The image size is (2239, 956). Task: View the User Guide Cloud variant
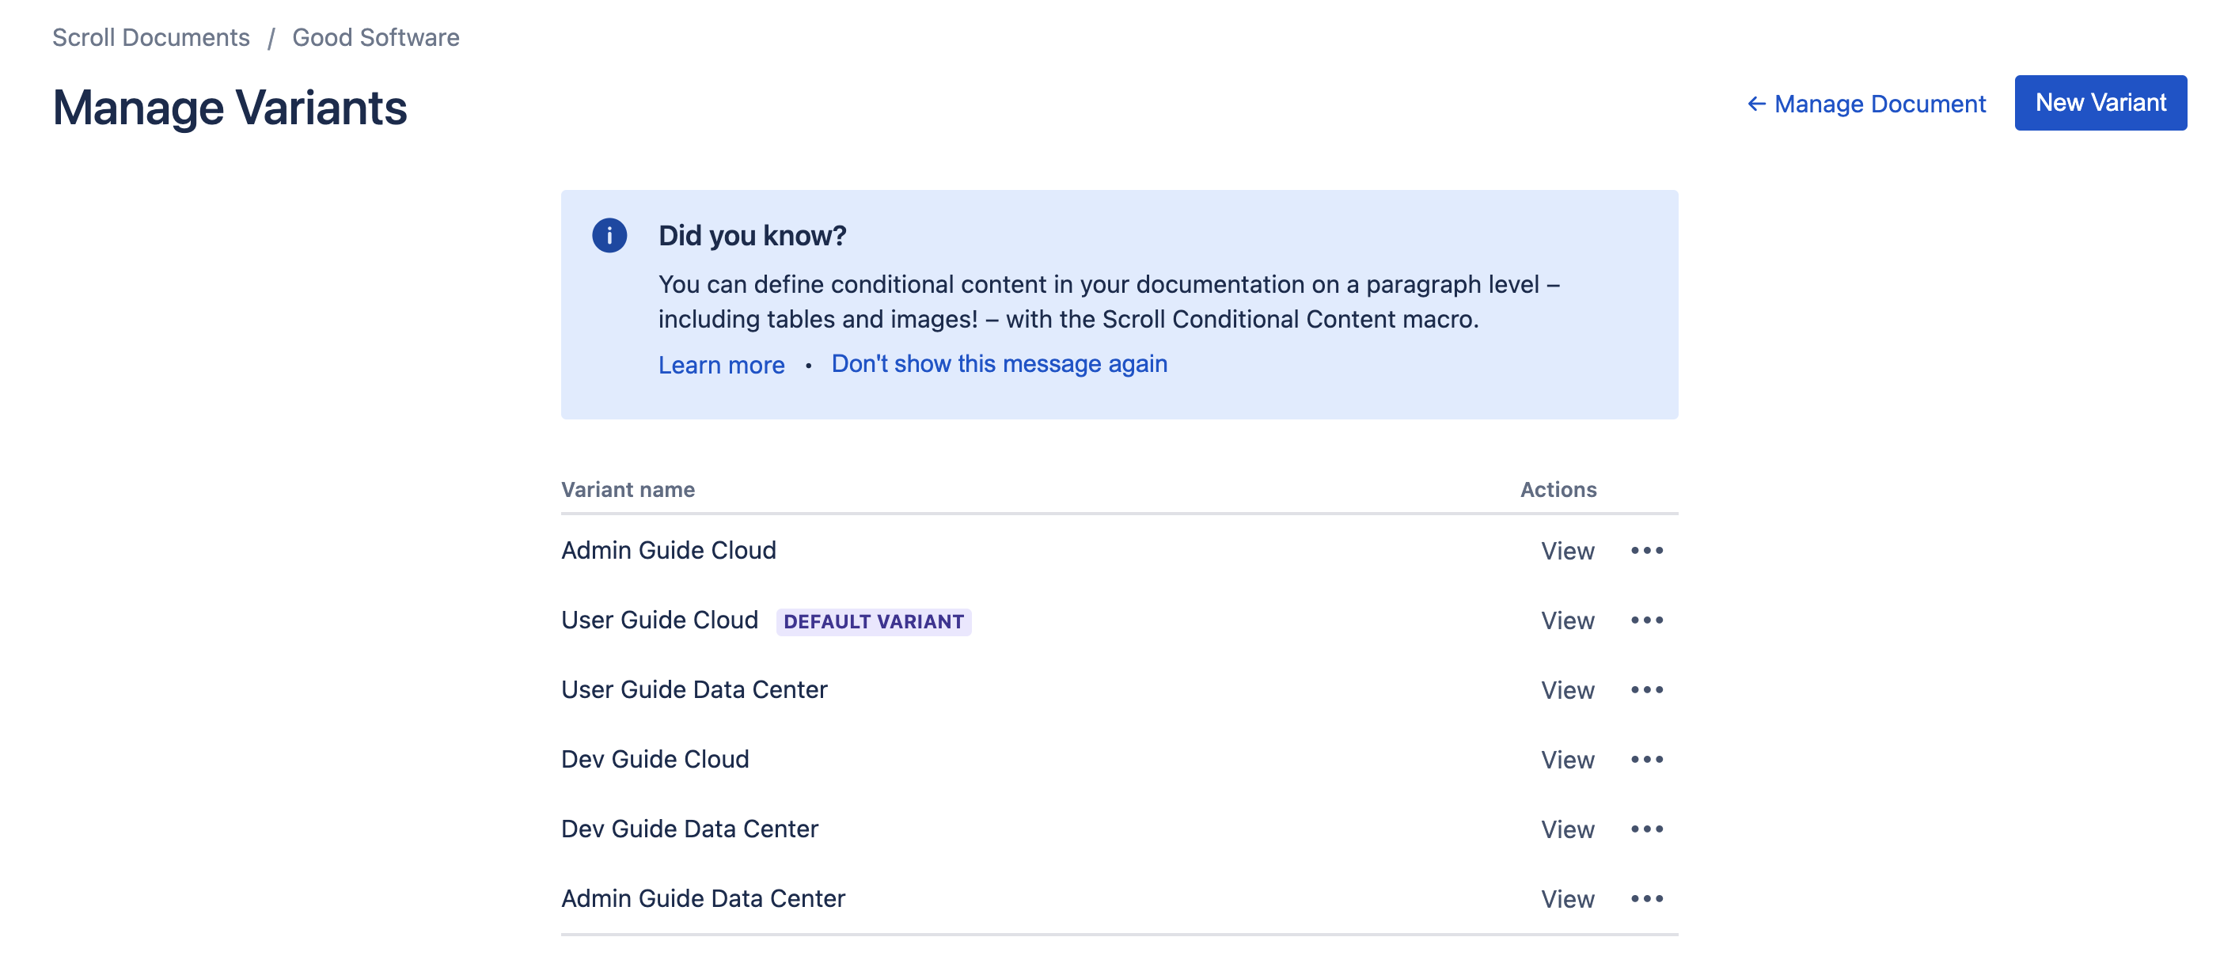(1567, 620)
